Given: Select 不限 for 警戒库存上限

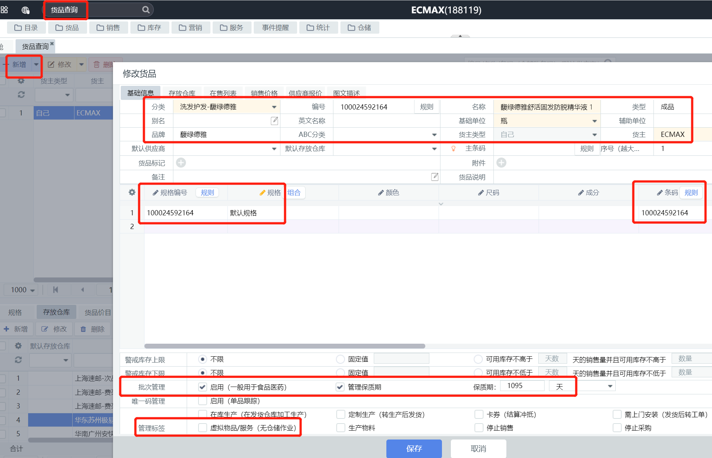Looking at the screenshot, I should coord(203,359).
